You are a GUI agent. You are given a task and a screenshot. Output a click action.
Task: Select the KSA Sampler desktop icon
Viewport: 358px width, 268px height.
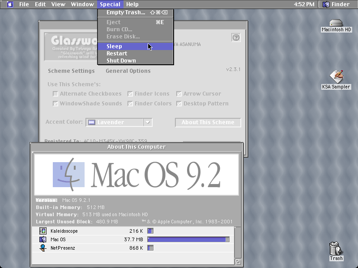337,77
